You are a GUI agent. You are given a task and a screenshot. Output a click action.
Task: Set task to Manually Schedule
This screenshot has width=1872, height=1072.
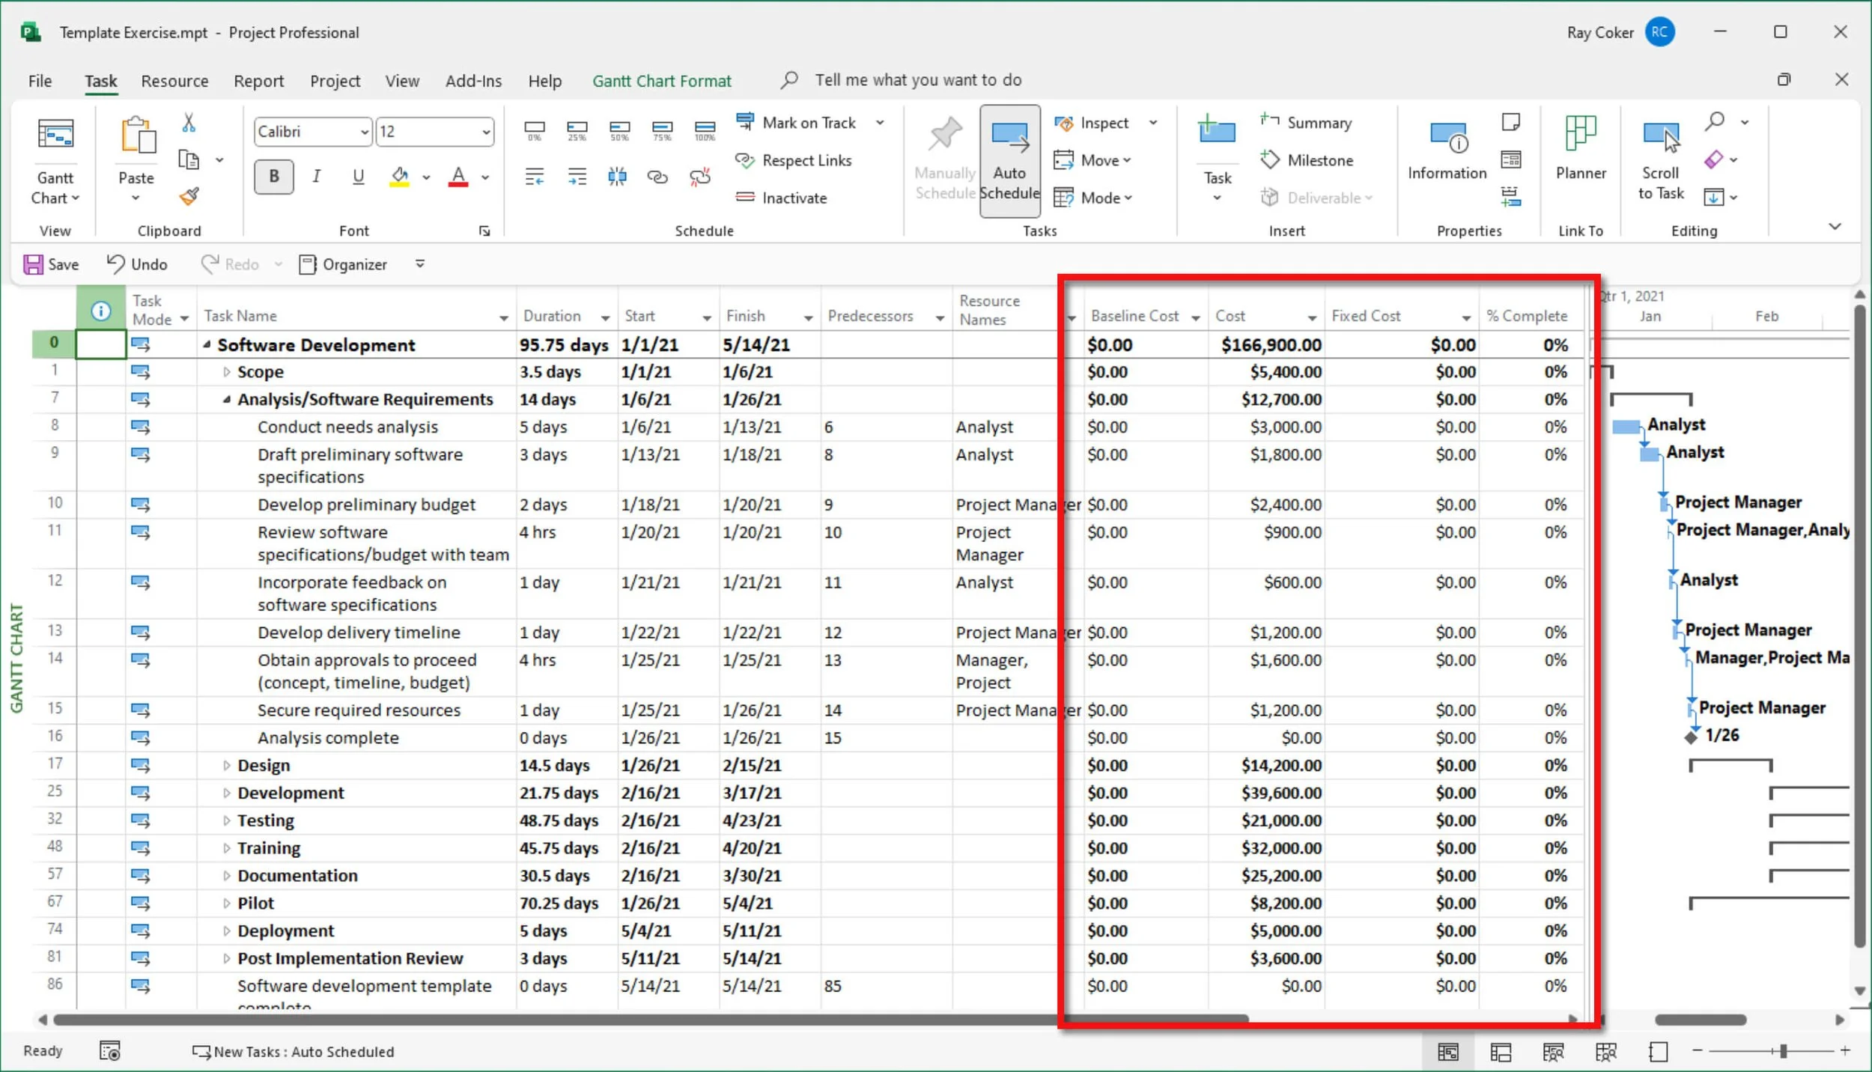[945, 160]
